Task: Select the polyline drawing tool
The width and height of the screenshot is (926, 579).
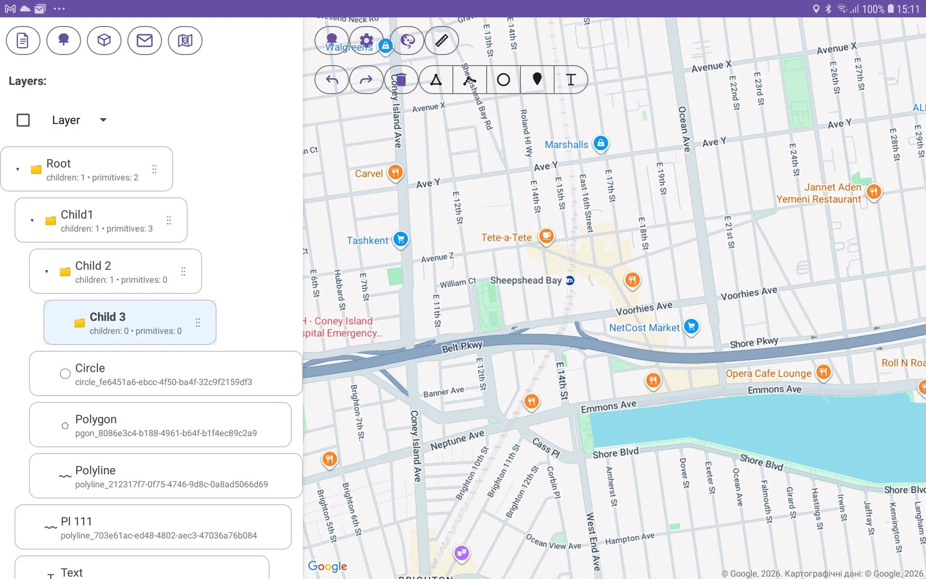Action: [x=470, y=80]
